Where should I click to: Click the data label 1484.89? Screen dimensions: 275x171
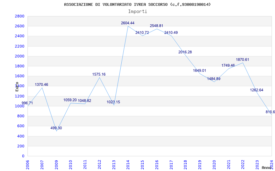click(214, 79)
